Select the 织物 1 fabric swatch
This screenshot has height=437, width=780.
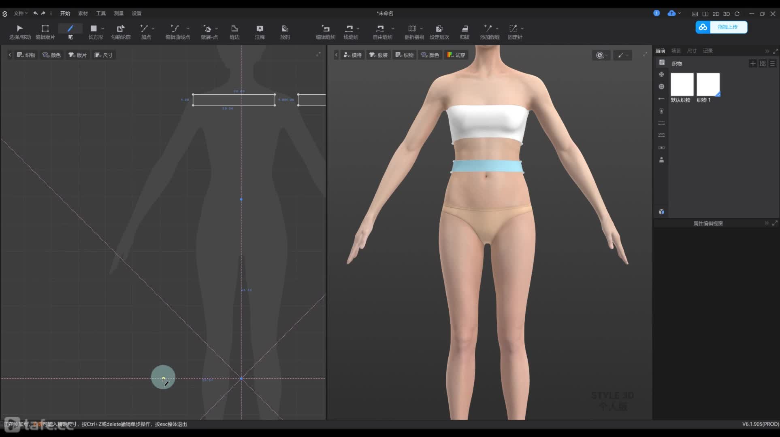click(708, 84)
